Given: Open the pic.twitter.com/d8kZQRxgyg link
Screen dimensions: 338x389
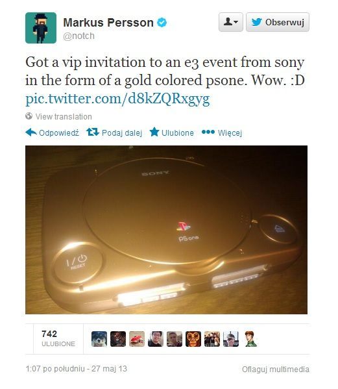Looking at the screenshot, I should [x=117, y=99].
